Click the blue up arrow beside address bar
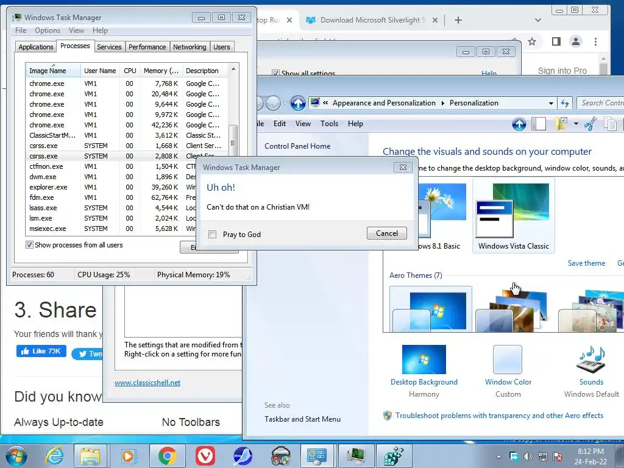This screenshot has width=624, height=468. click(297, 103)
